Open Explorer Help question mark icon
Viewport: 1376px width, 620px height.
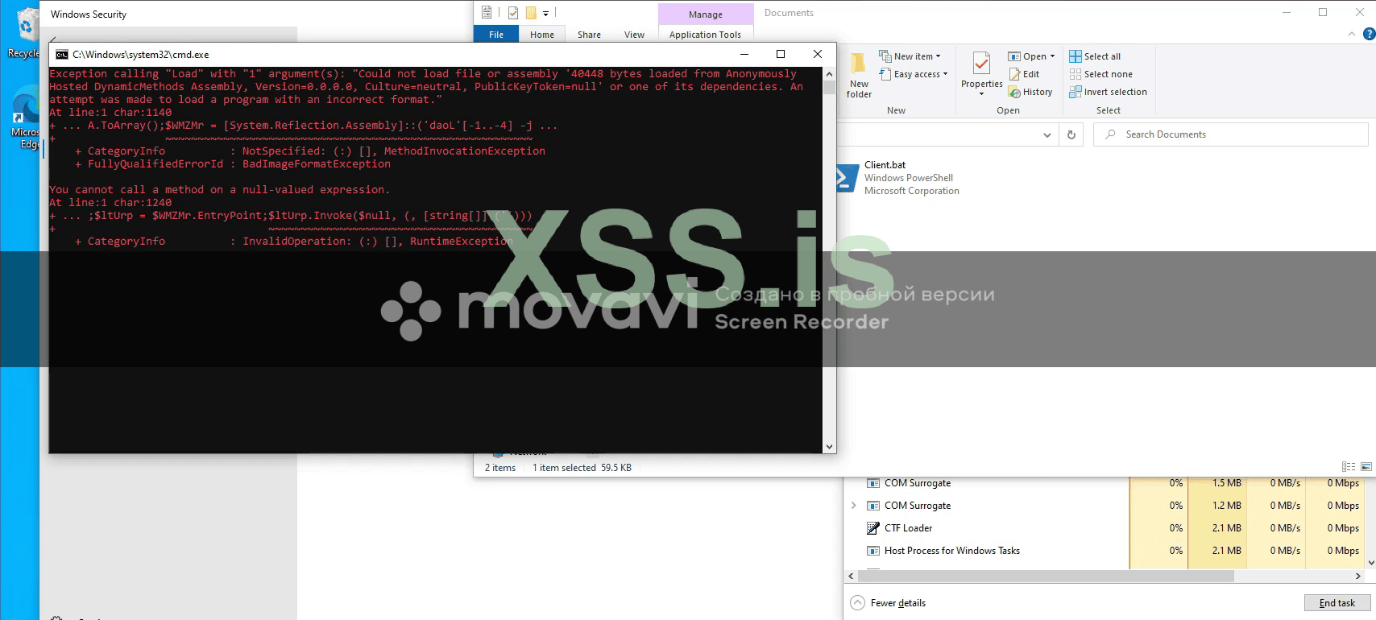pos(1369,34)
